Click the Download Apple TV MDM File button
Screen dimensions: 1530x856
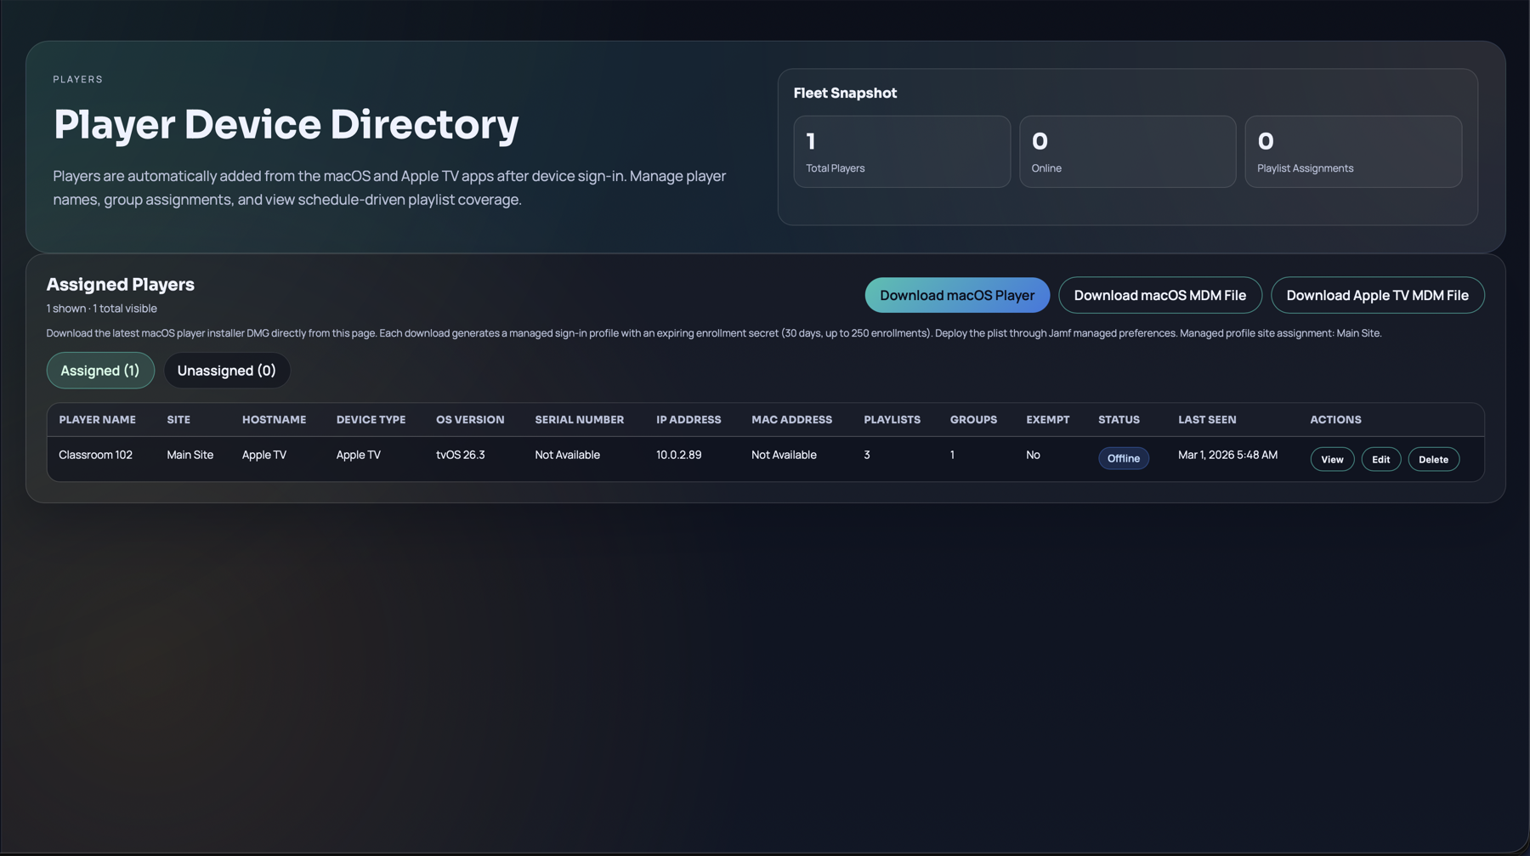tap(1377, 295)
